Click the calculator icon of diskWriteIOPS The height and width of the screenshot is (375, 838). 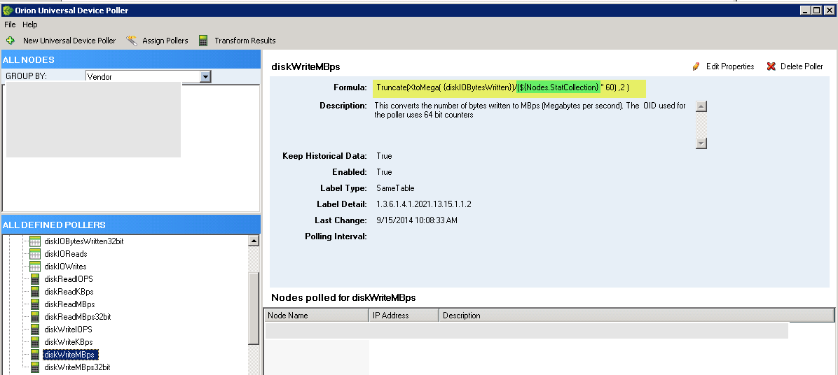coord(35,329)
